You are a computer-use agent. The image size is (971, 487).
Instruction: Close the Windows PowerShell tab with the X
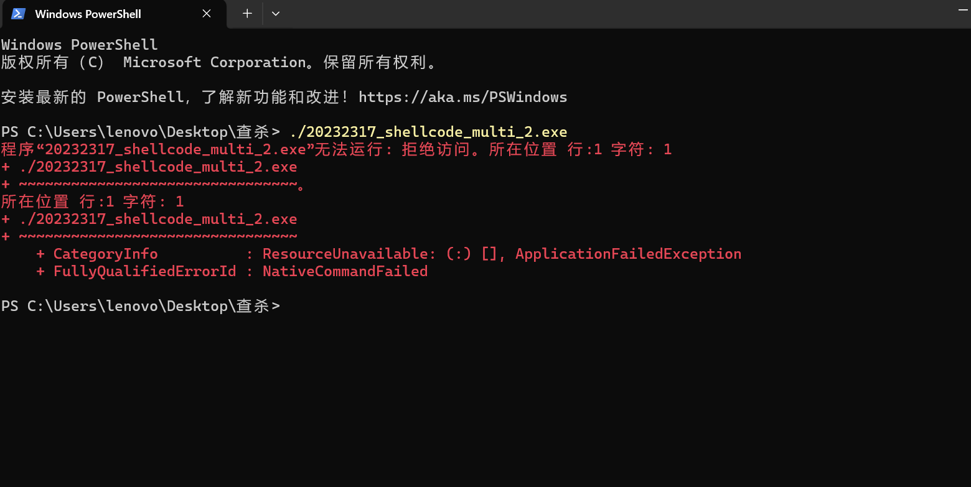click(206, 14)
